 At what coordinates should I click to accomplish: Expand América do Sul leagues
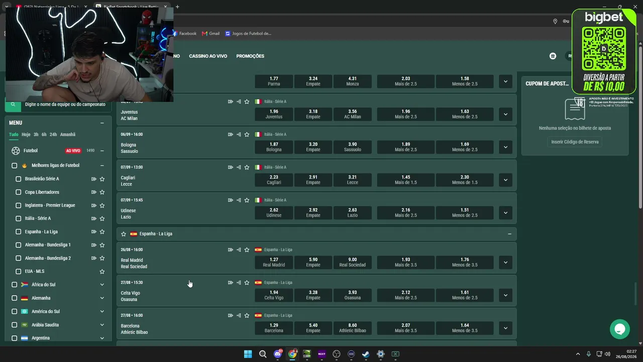[x=102, y=311]
